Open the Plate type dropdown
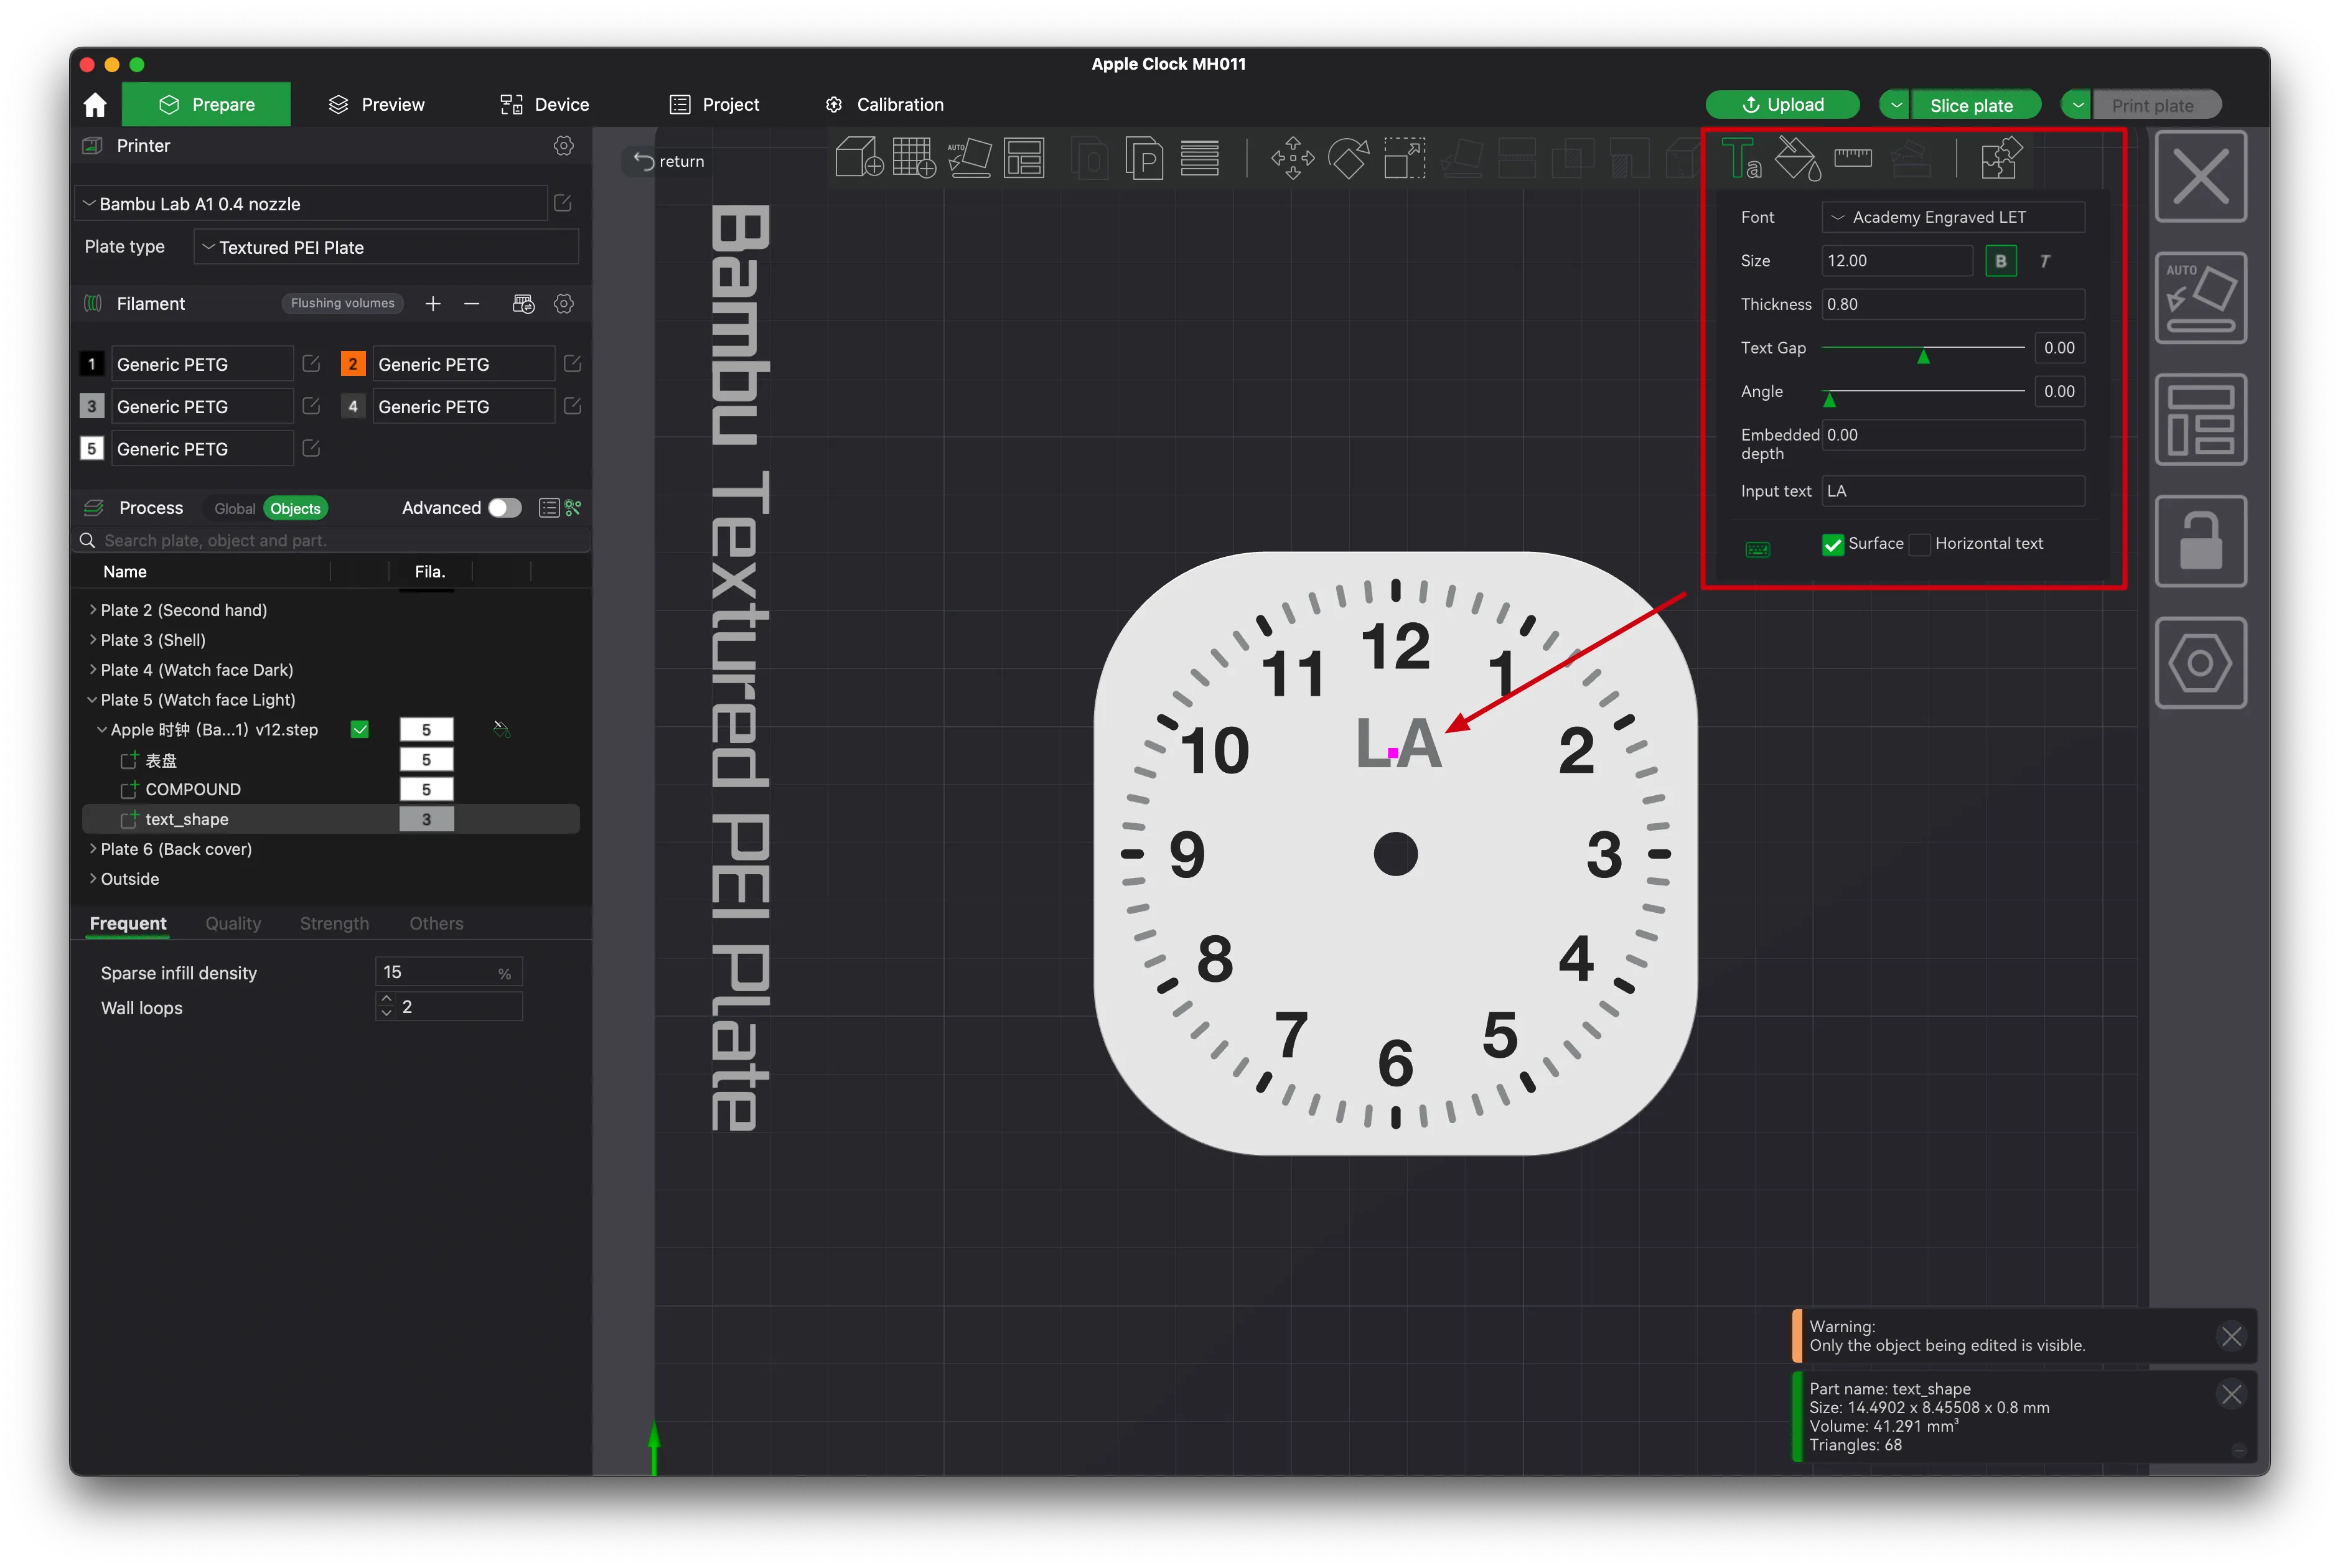 386,247
